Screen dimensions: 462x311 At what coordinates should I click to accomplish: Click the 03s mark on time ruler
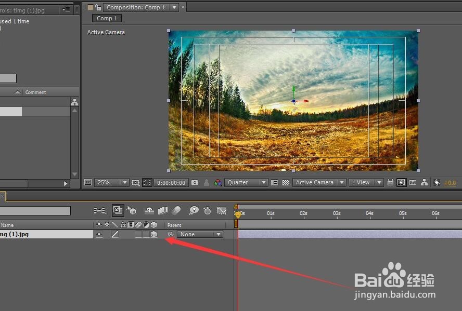337,213
